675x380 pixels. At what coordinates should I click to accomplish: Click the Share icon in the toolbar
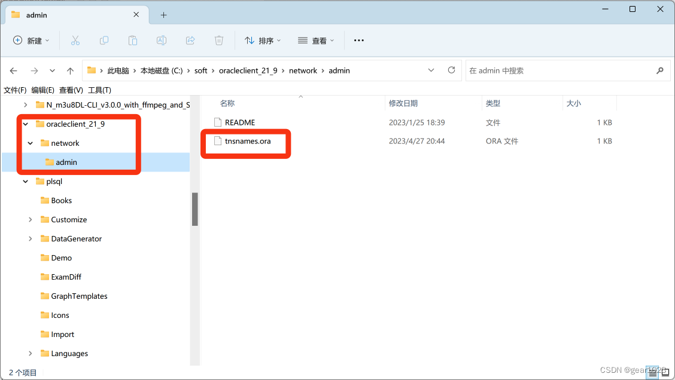tap(190, 40)
